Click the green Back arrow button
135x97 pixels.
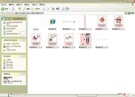coord(3,9)
